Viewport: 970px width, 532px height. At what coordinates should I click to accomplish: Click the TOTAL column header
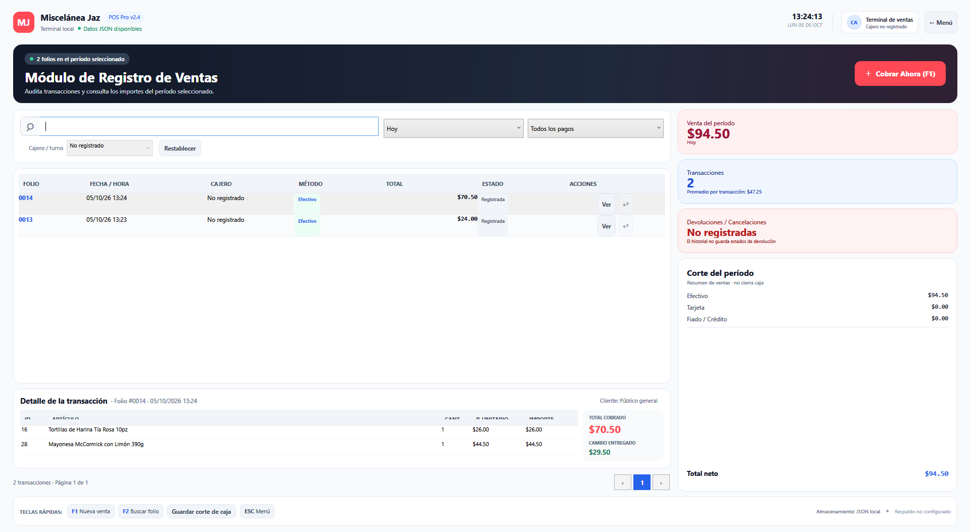tap(394, 184)
